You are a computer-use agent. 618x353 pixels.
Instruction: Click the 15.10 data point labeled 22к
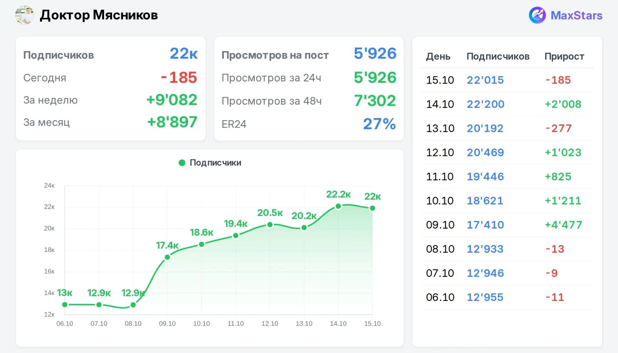(x=372, y=208)
